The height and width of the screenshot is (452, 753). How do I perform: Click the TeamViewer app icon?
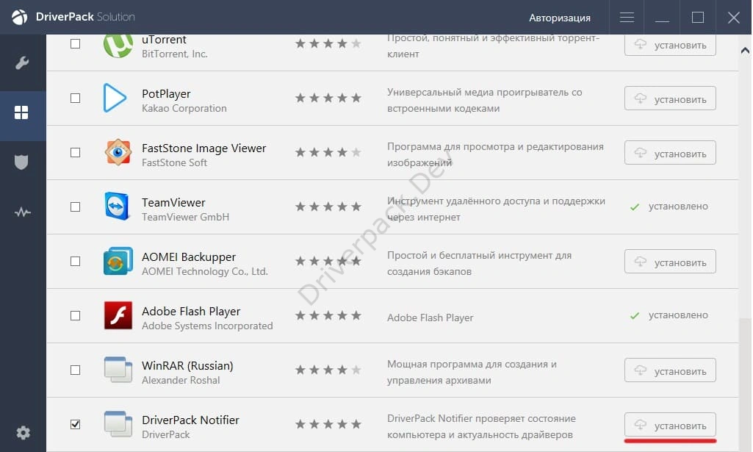(118, 206)
